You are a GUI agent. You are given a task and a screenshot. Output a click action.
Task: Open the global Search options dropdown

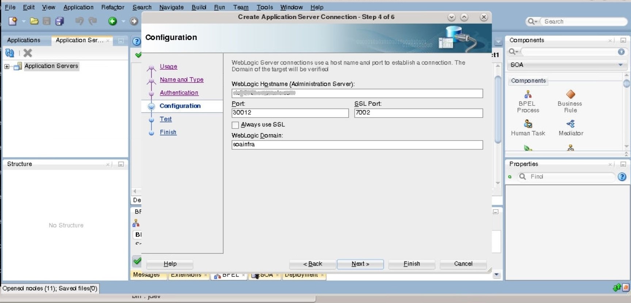pos(533,22)
